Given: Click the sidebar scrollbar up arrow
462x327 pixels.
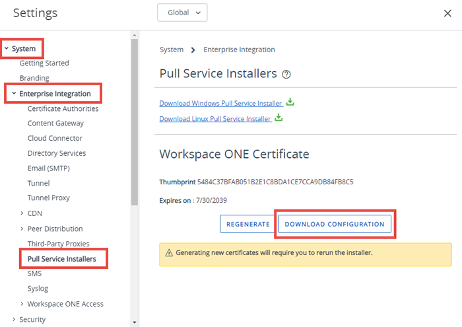Looking at the screenshot, I should point(135,35).
